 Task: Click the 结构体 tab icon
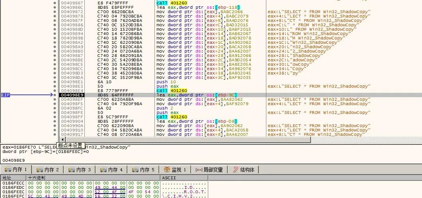pyautogui.click(x=235, y=170)
